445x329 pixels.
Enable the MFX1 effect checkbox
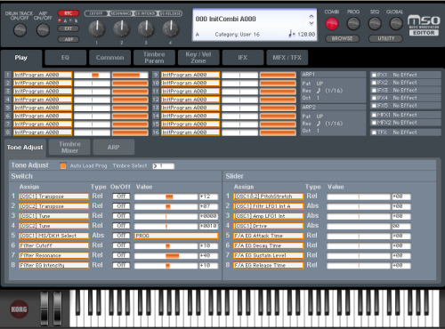click(374, 115)
